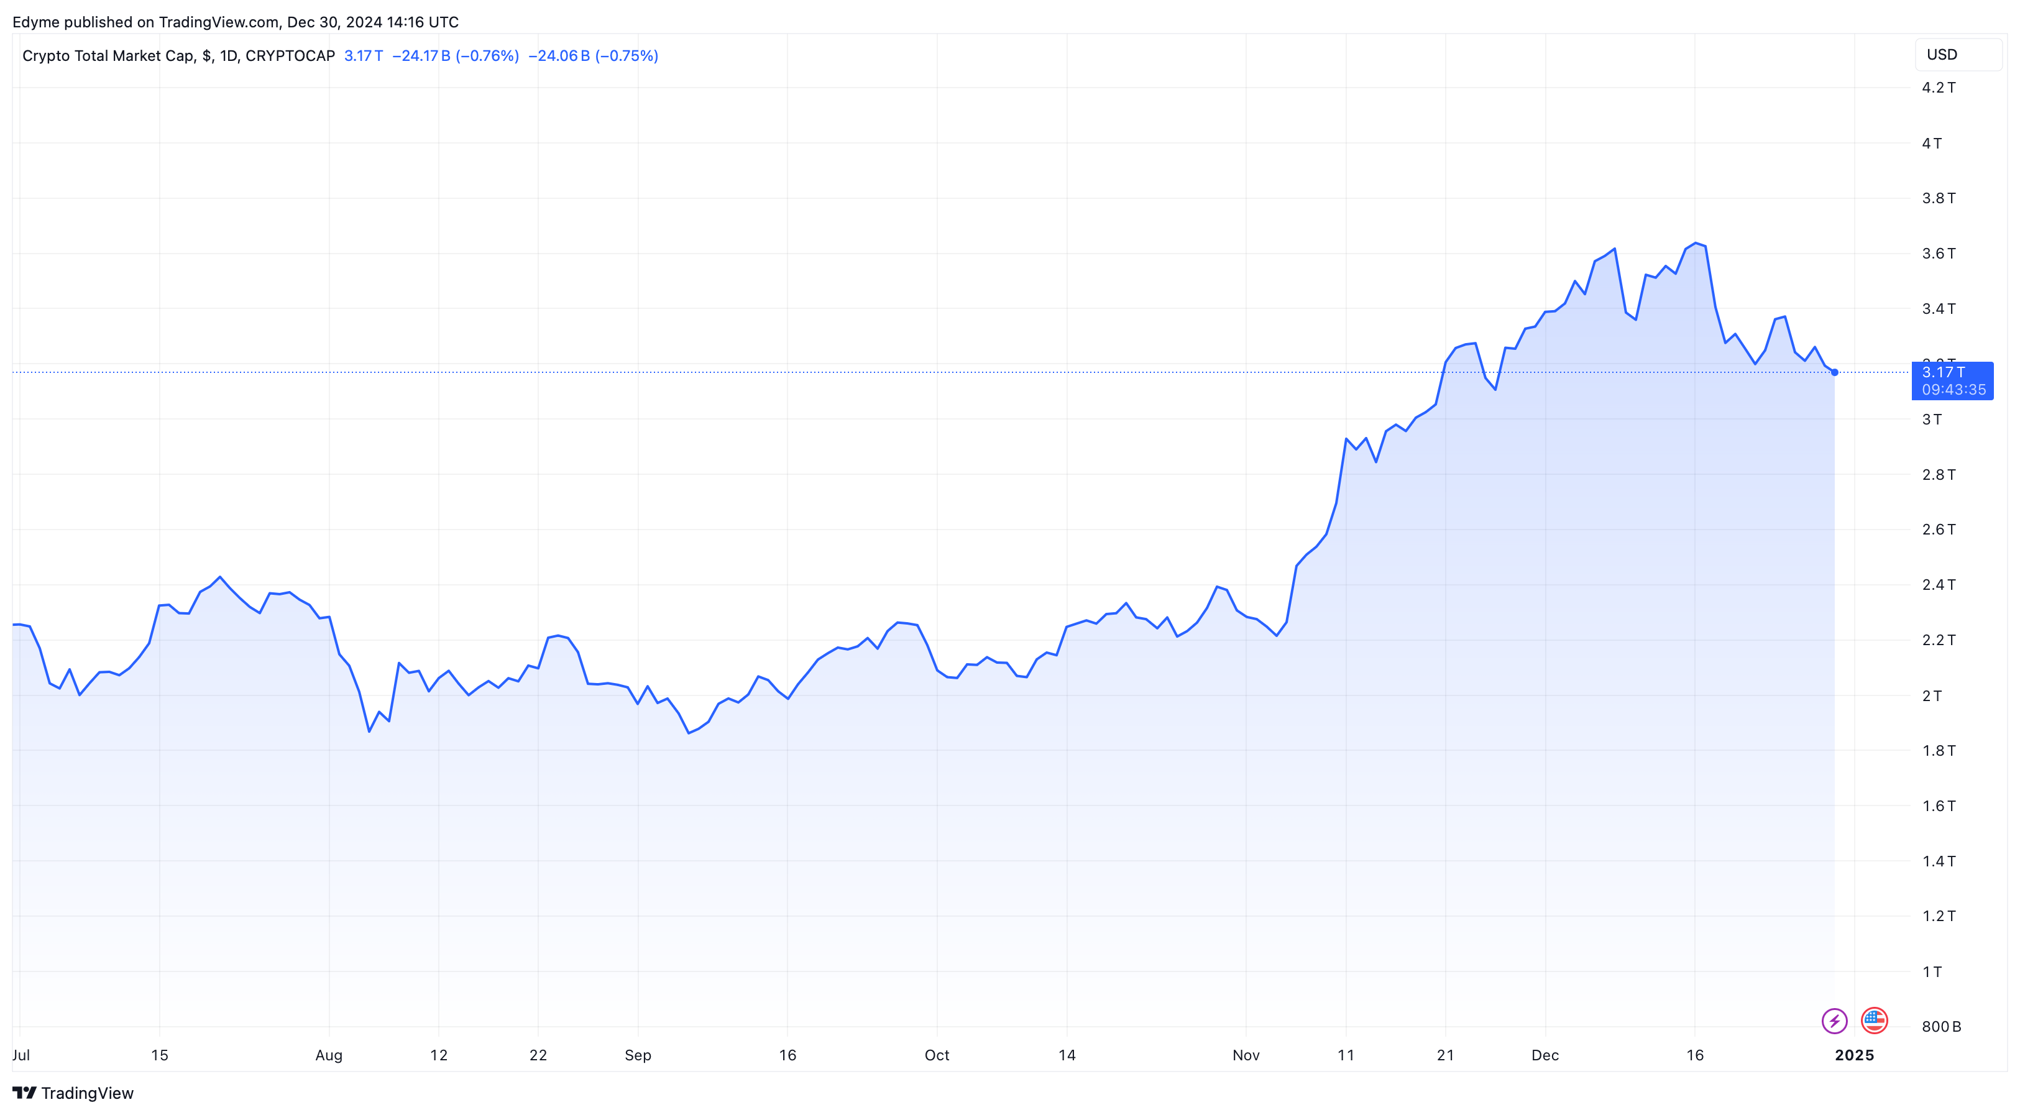The image size is (2020, 1115).
Task: Click the blue dot at the line's end
Action: coord(1834,372)
